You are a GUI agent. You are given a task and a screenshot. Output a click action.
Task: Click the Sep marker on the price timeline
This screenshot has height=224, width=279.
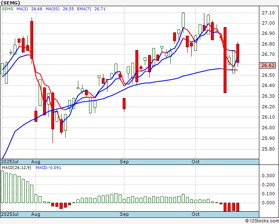pyautogui.click(x=124, y=162)
